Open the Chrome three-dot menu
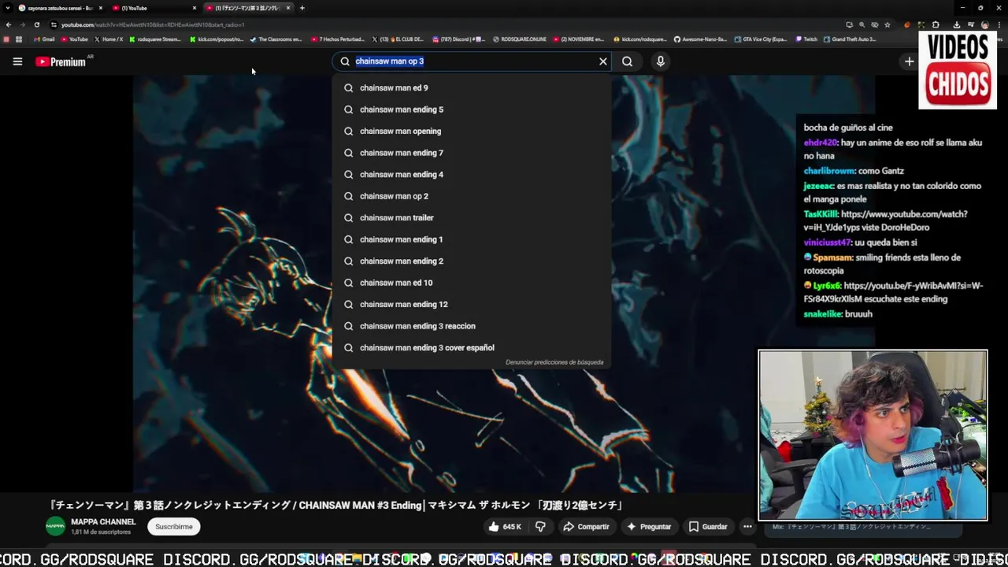The width and height of the screenshot is (1008, 567). (x=999, y=25)
